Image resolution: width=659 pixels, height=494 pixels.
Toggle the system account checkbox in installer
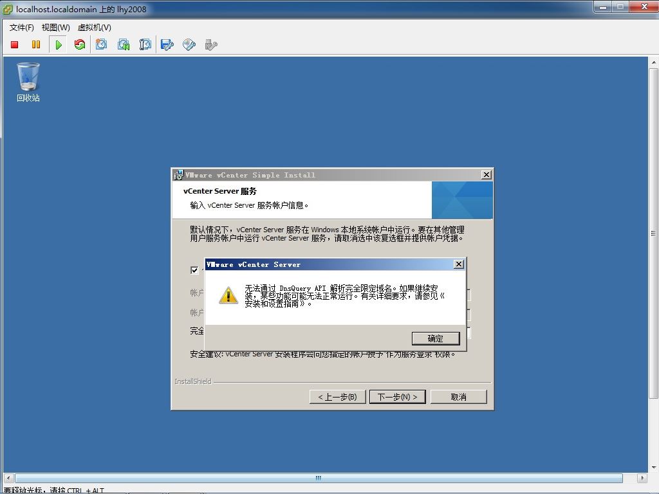(x=194, y=270)
